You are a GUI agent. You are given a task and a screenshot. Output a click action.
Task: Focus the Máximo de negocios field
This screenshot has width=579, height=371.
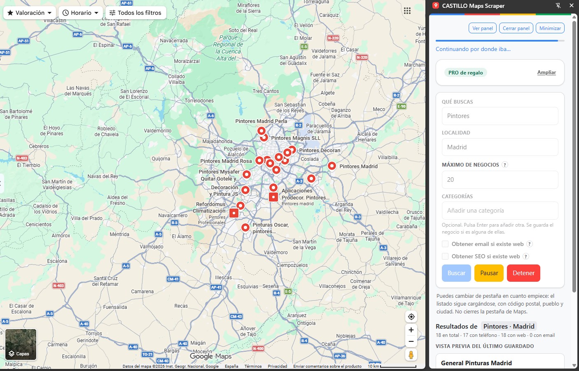[x=500, y=180]
